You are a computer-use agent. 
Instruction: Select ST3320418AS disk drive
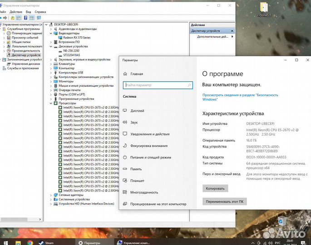(72, 55)
